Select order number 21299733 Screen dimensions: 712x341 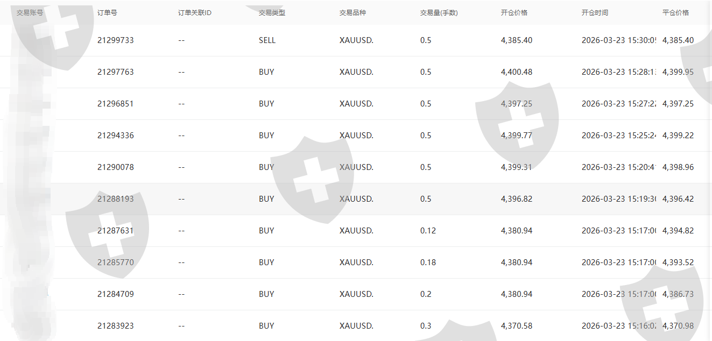click(115, 40)
